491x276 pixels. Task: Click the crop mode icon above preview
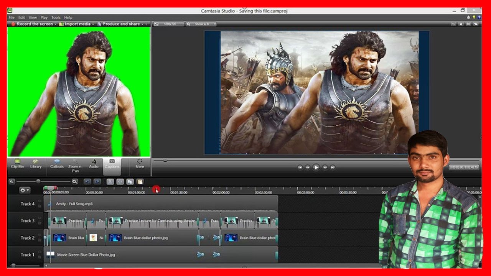click(x=454, y=24)
